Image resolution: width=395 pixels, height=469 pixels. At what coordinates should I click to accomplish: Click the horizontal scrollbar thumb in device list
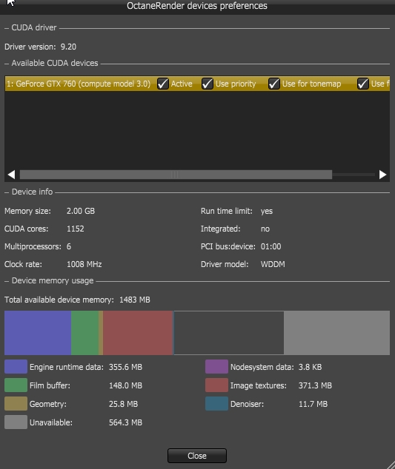tap(176, 175)
